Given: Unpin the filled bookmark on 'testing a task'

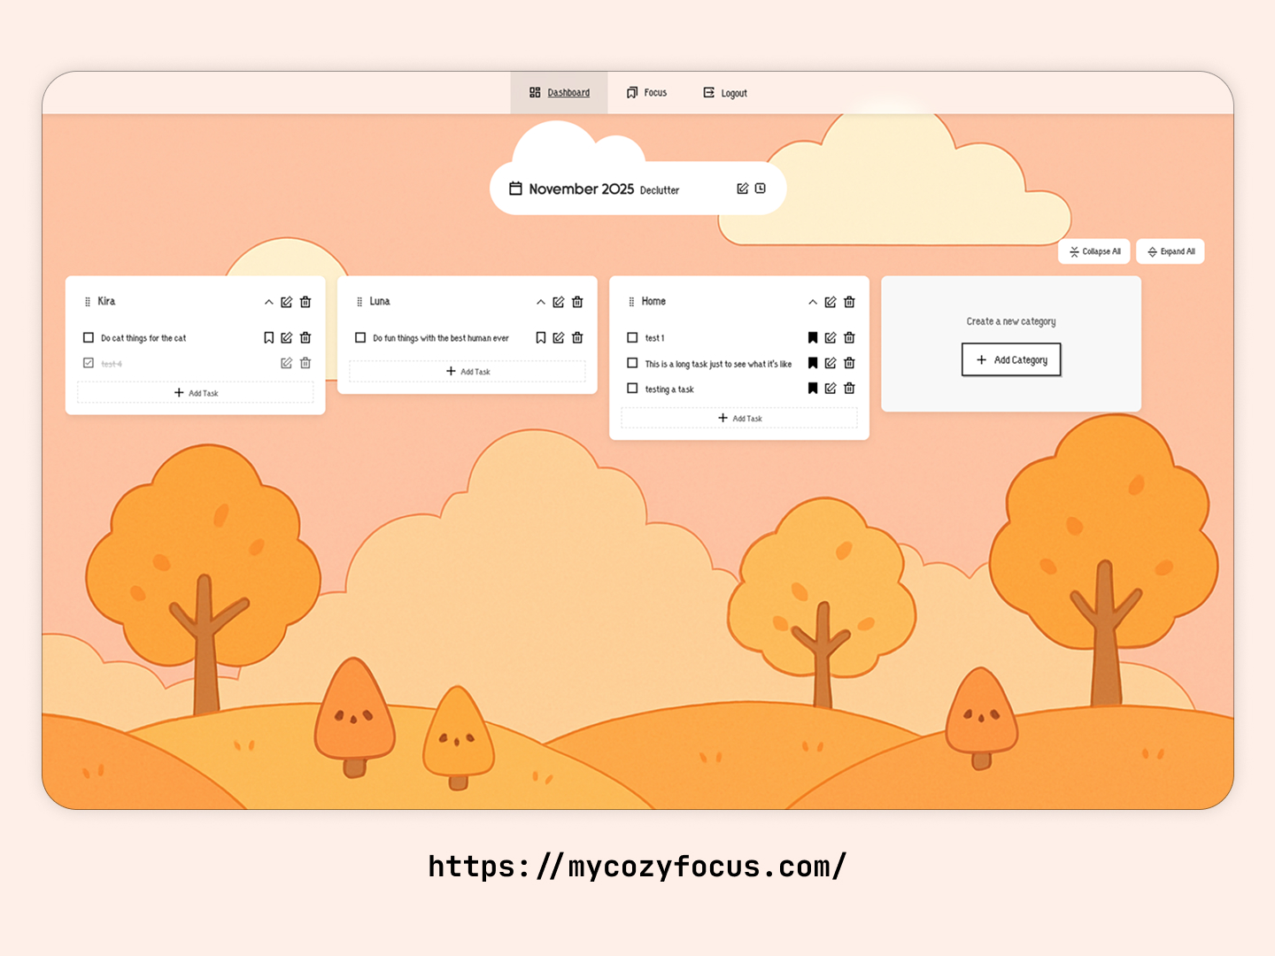Looking at the screenshot, I should pyautogui.click(x=813, y=389).
